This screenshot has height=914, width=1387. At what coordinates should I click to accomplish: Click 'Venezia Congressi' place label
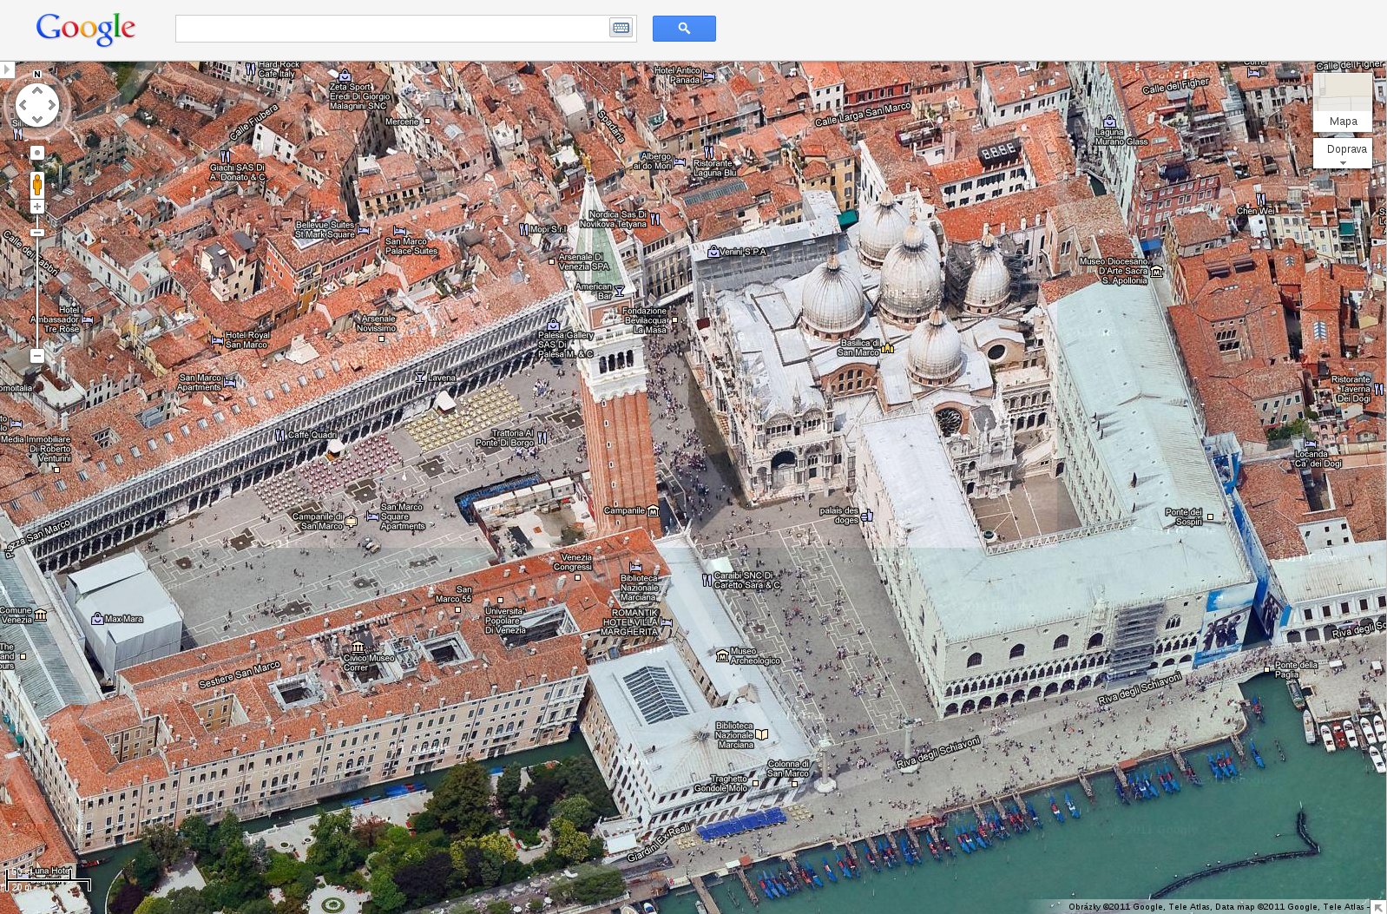click(x=573, y=562)
